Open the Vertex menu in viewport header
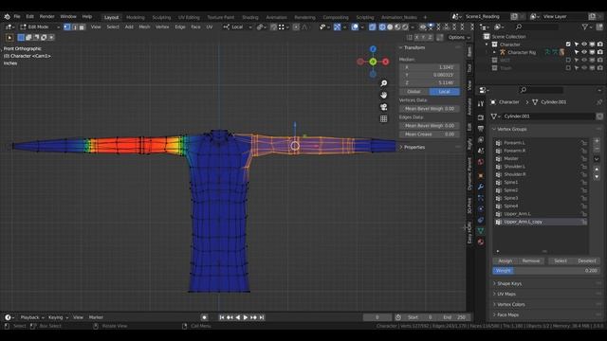The image size is (607, 341). pyautogui.click(x=162, y=27)
